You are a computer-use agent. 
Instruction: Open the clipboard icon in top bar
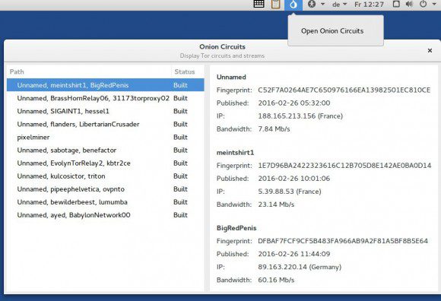[275, 4]
